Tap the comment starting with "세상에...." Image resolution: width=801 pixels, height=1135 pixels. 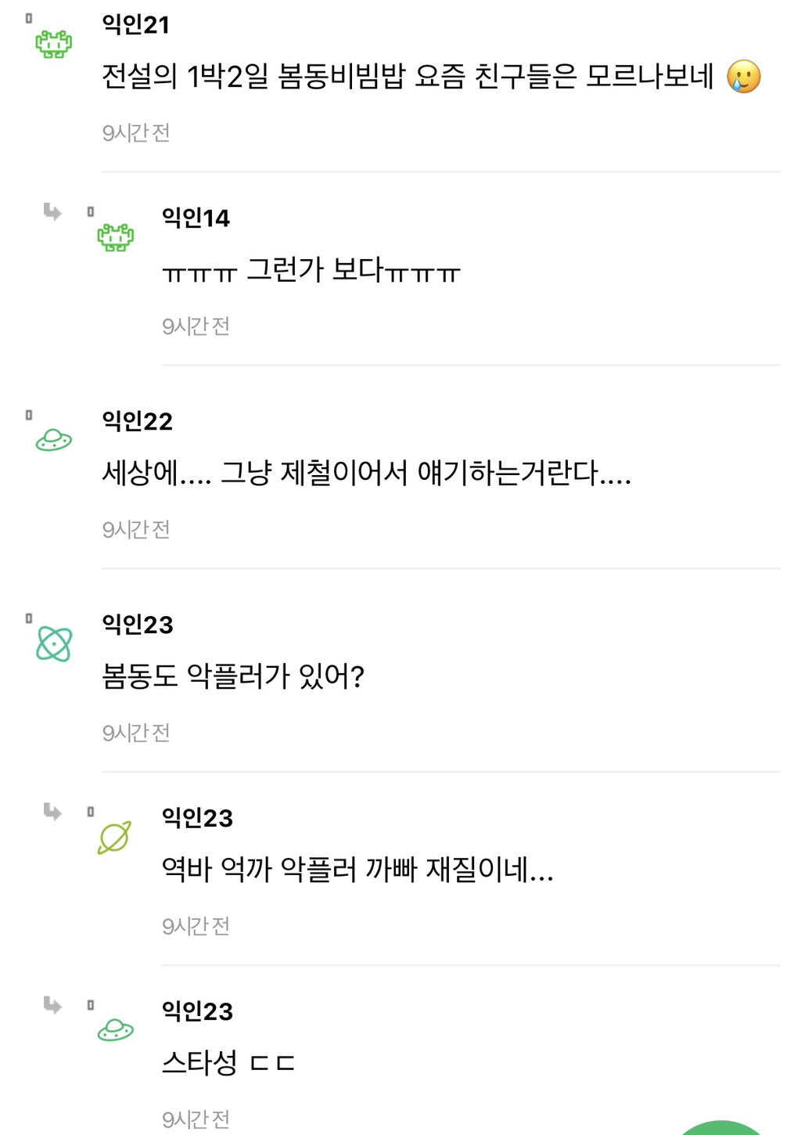(x=366, y=473)
